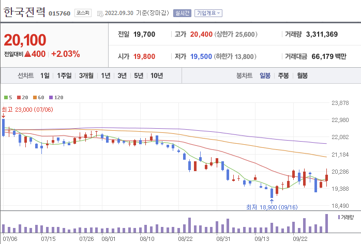This screenshot has height=244, width=361.
Task: Click the blue candlestick above 최저 arrow
Action: (x=272, y=193)
